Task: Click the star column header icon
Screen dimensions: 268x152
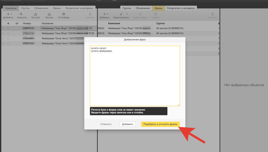Action: 8,23
